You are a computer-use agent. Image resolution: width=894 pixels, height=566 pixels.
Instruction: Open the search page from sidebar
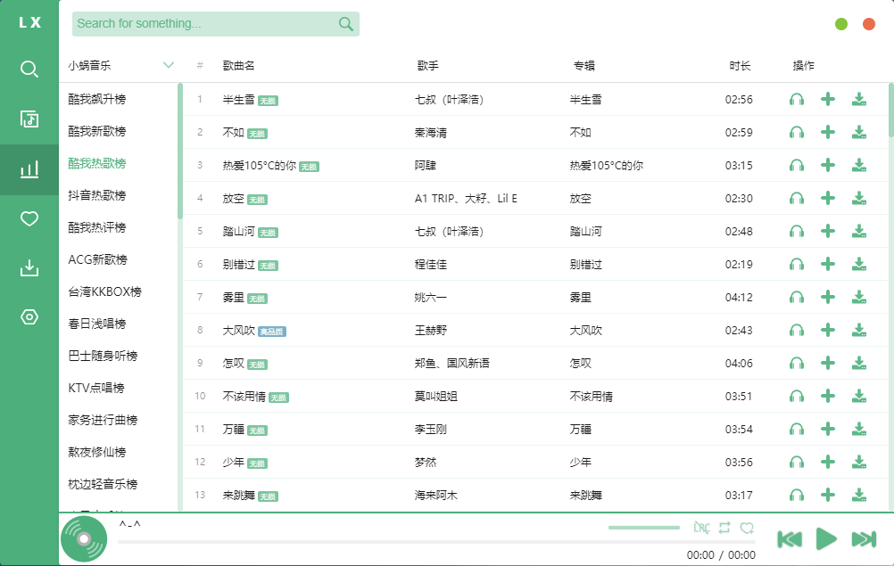29,69
